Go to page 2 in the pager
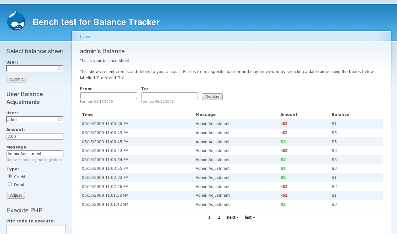 click(219, 217)
